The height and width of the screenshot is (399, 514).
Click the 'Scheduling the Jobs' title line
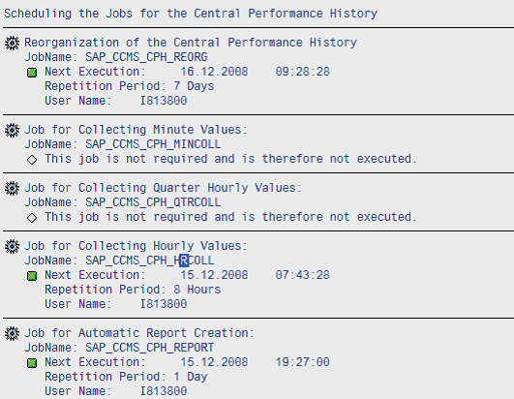click(x=191, y=14)
